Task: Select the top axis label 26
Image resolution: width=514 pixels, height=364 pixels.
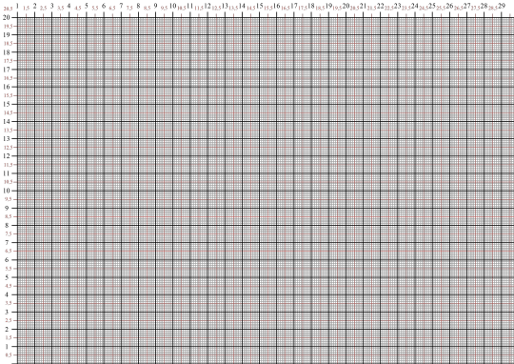Action: [x=449, y=6]
